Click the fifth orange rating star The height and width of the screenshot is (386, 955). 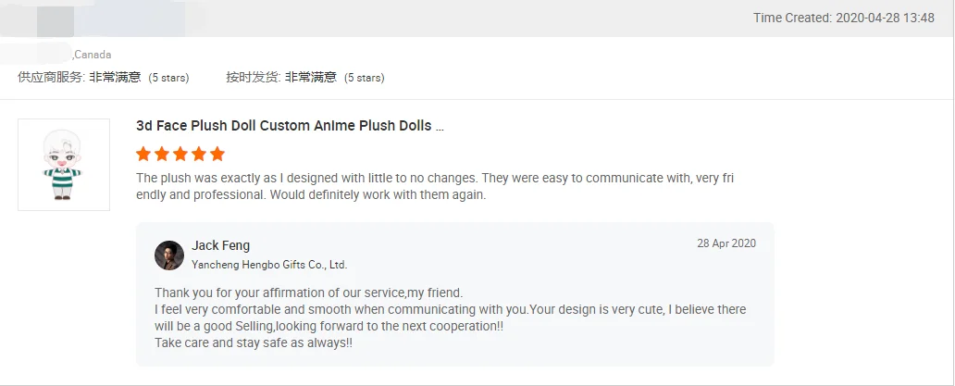217,154
